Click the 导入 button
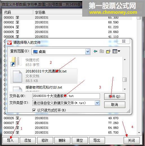 click(10, 140)
